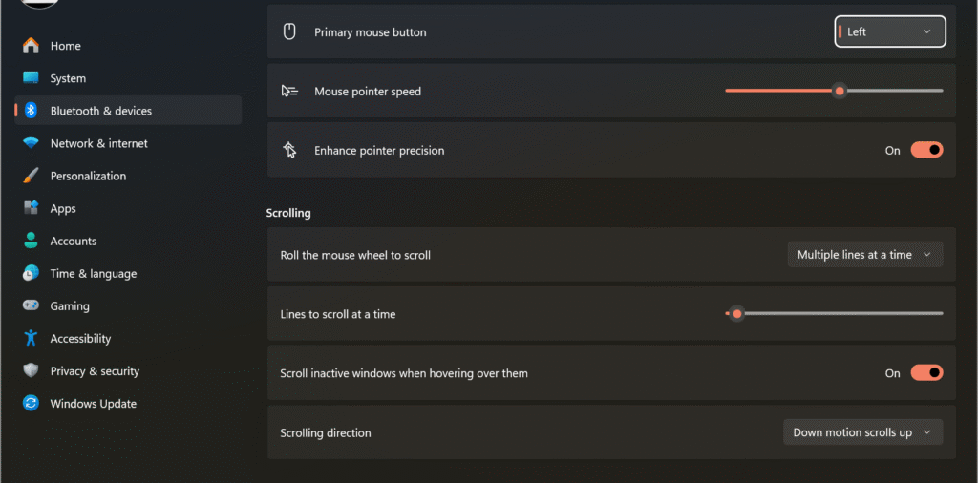Click the Lines to scroll slider thumb
Viewport: 978px width, 483px height.
tap(736, 313)
